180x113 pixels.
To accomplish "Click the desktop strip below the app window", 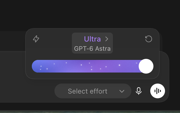I will coord(90,112).
